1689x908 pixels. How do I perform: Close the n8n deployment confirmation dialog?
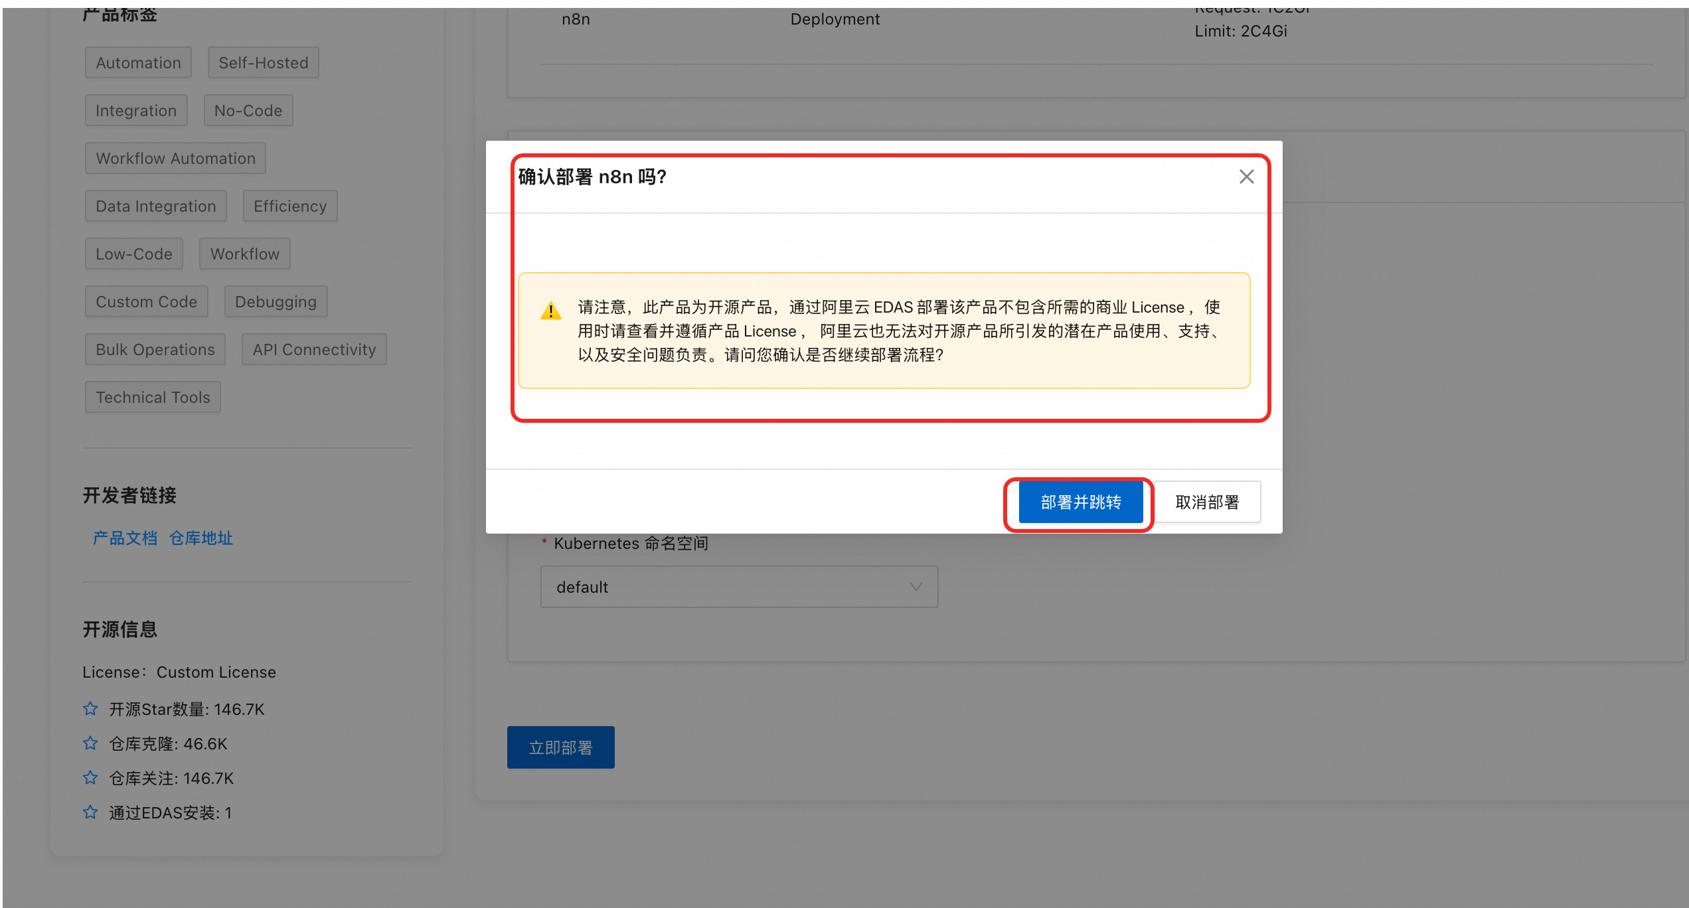(x=1246, y=177)
